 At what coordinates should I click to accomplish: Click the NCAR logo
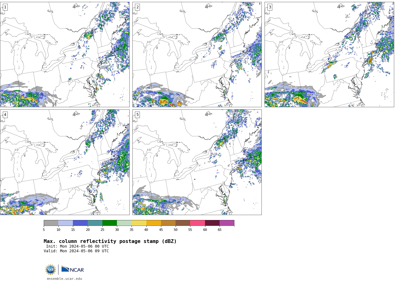[73, 269]
